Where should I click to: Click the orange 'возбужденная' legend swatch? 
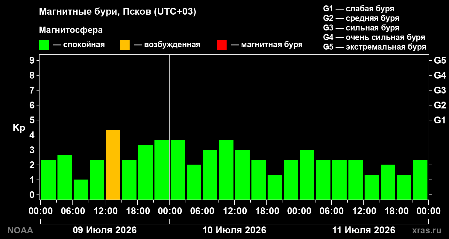pos(125,45)
